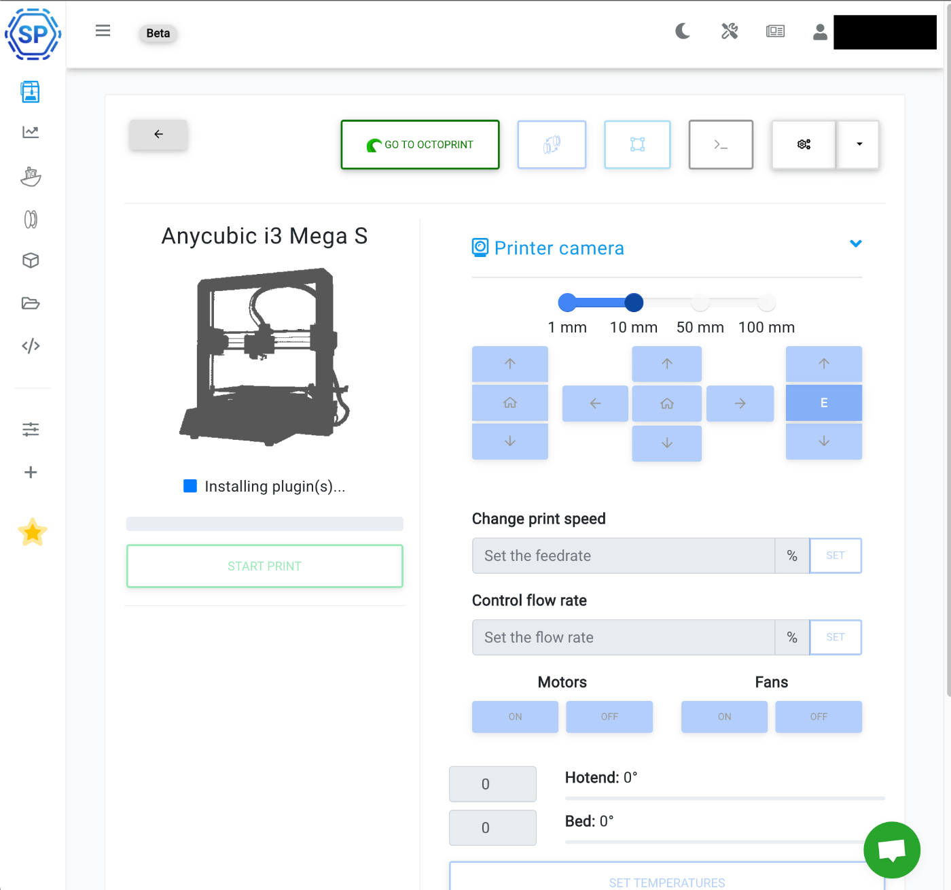Viewport: 951px width, 890px height.
Task: Collapse the Printer camera section chevron
Action: click(856, 243)
